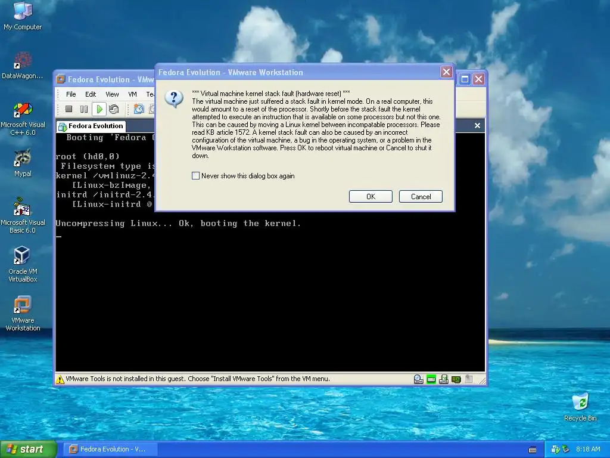Image resolution: width=610 pixels, height=458 pixels.
Task: Click the on-screen keyboard taskbar icon
Action: point(532,450)
